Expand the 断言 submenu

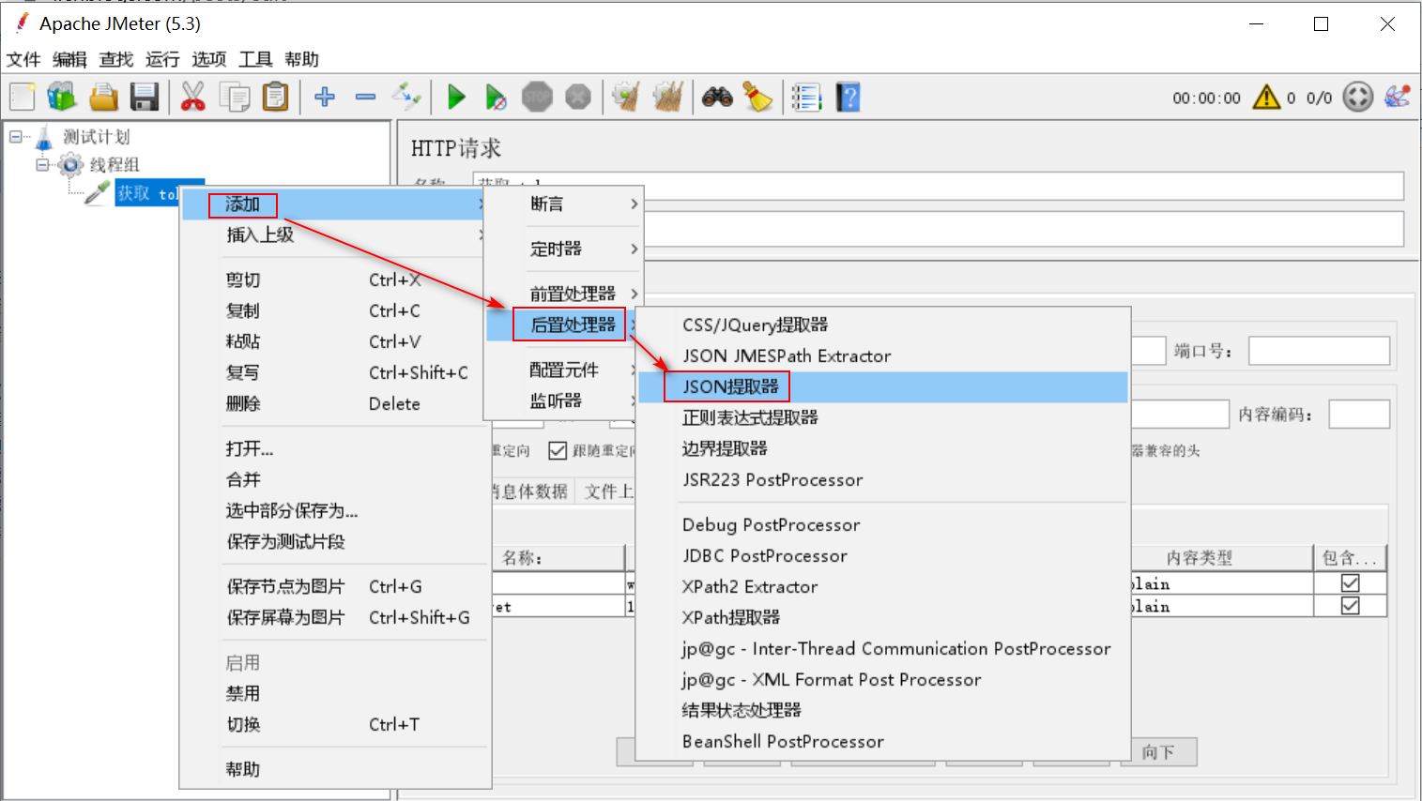[x=565, y=204]
